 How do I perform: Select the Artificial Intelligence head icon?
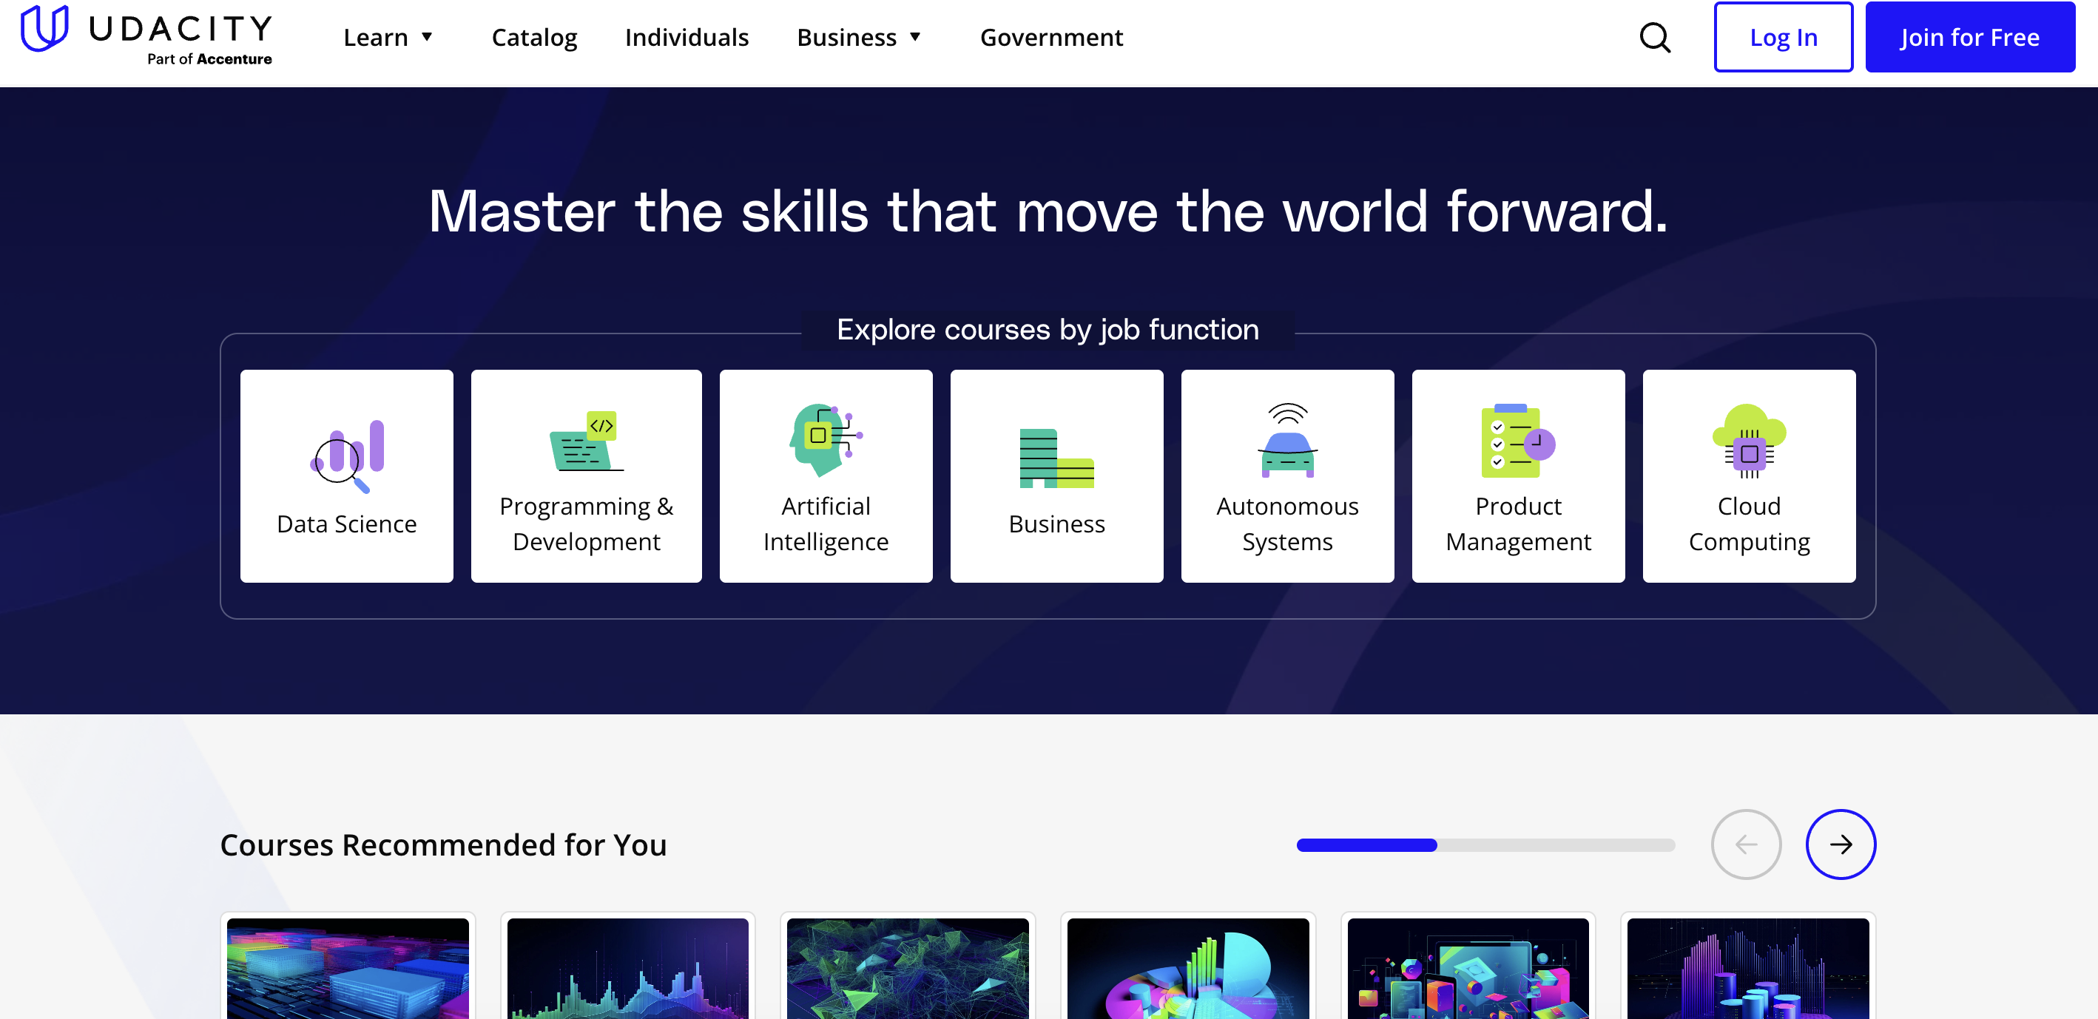(x=825, y=439)
